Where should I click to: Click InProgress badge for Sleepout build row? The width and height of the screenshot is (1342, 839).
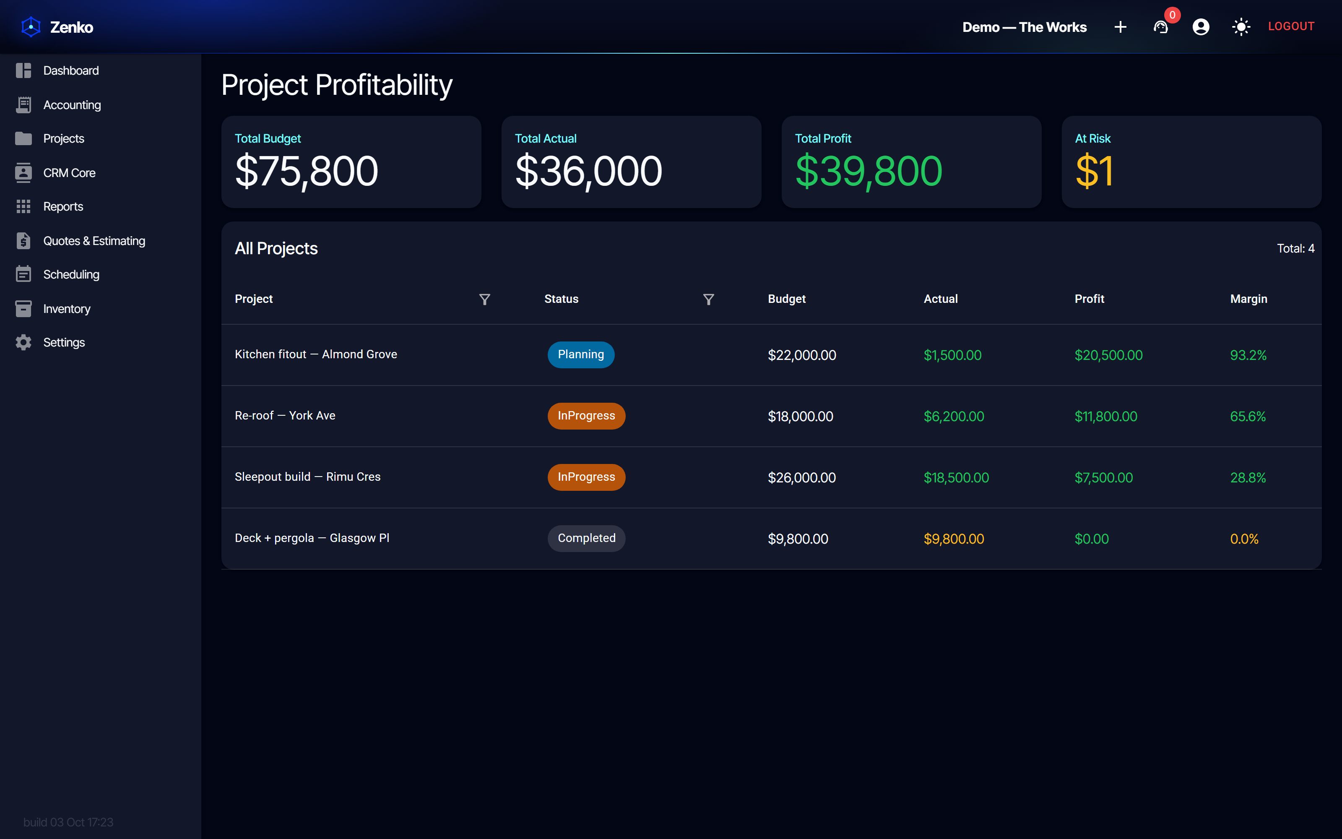click(x=586, y=477)
